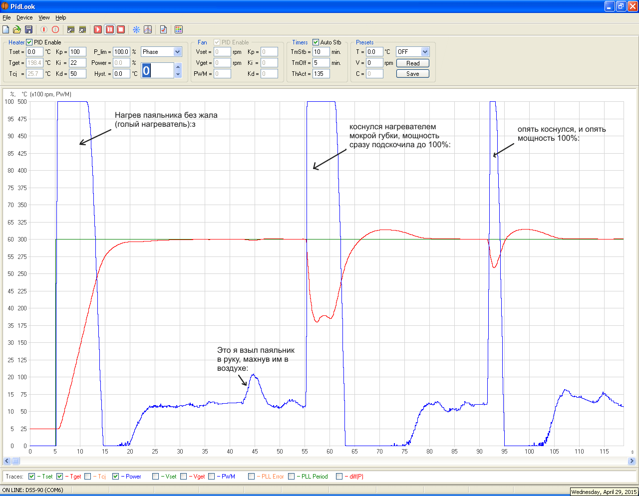Stop the graph recording
Screen dimensions: 639x496
pos(121,29)
